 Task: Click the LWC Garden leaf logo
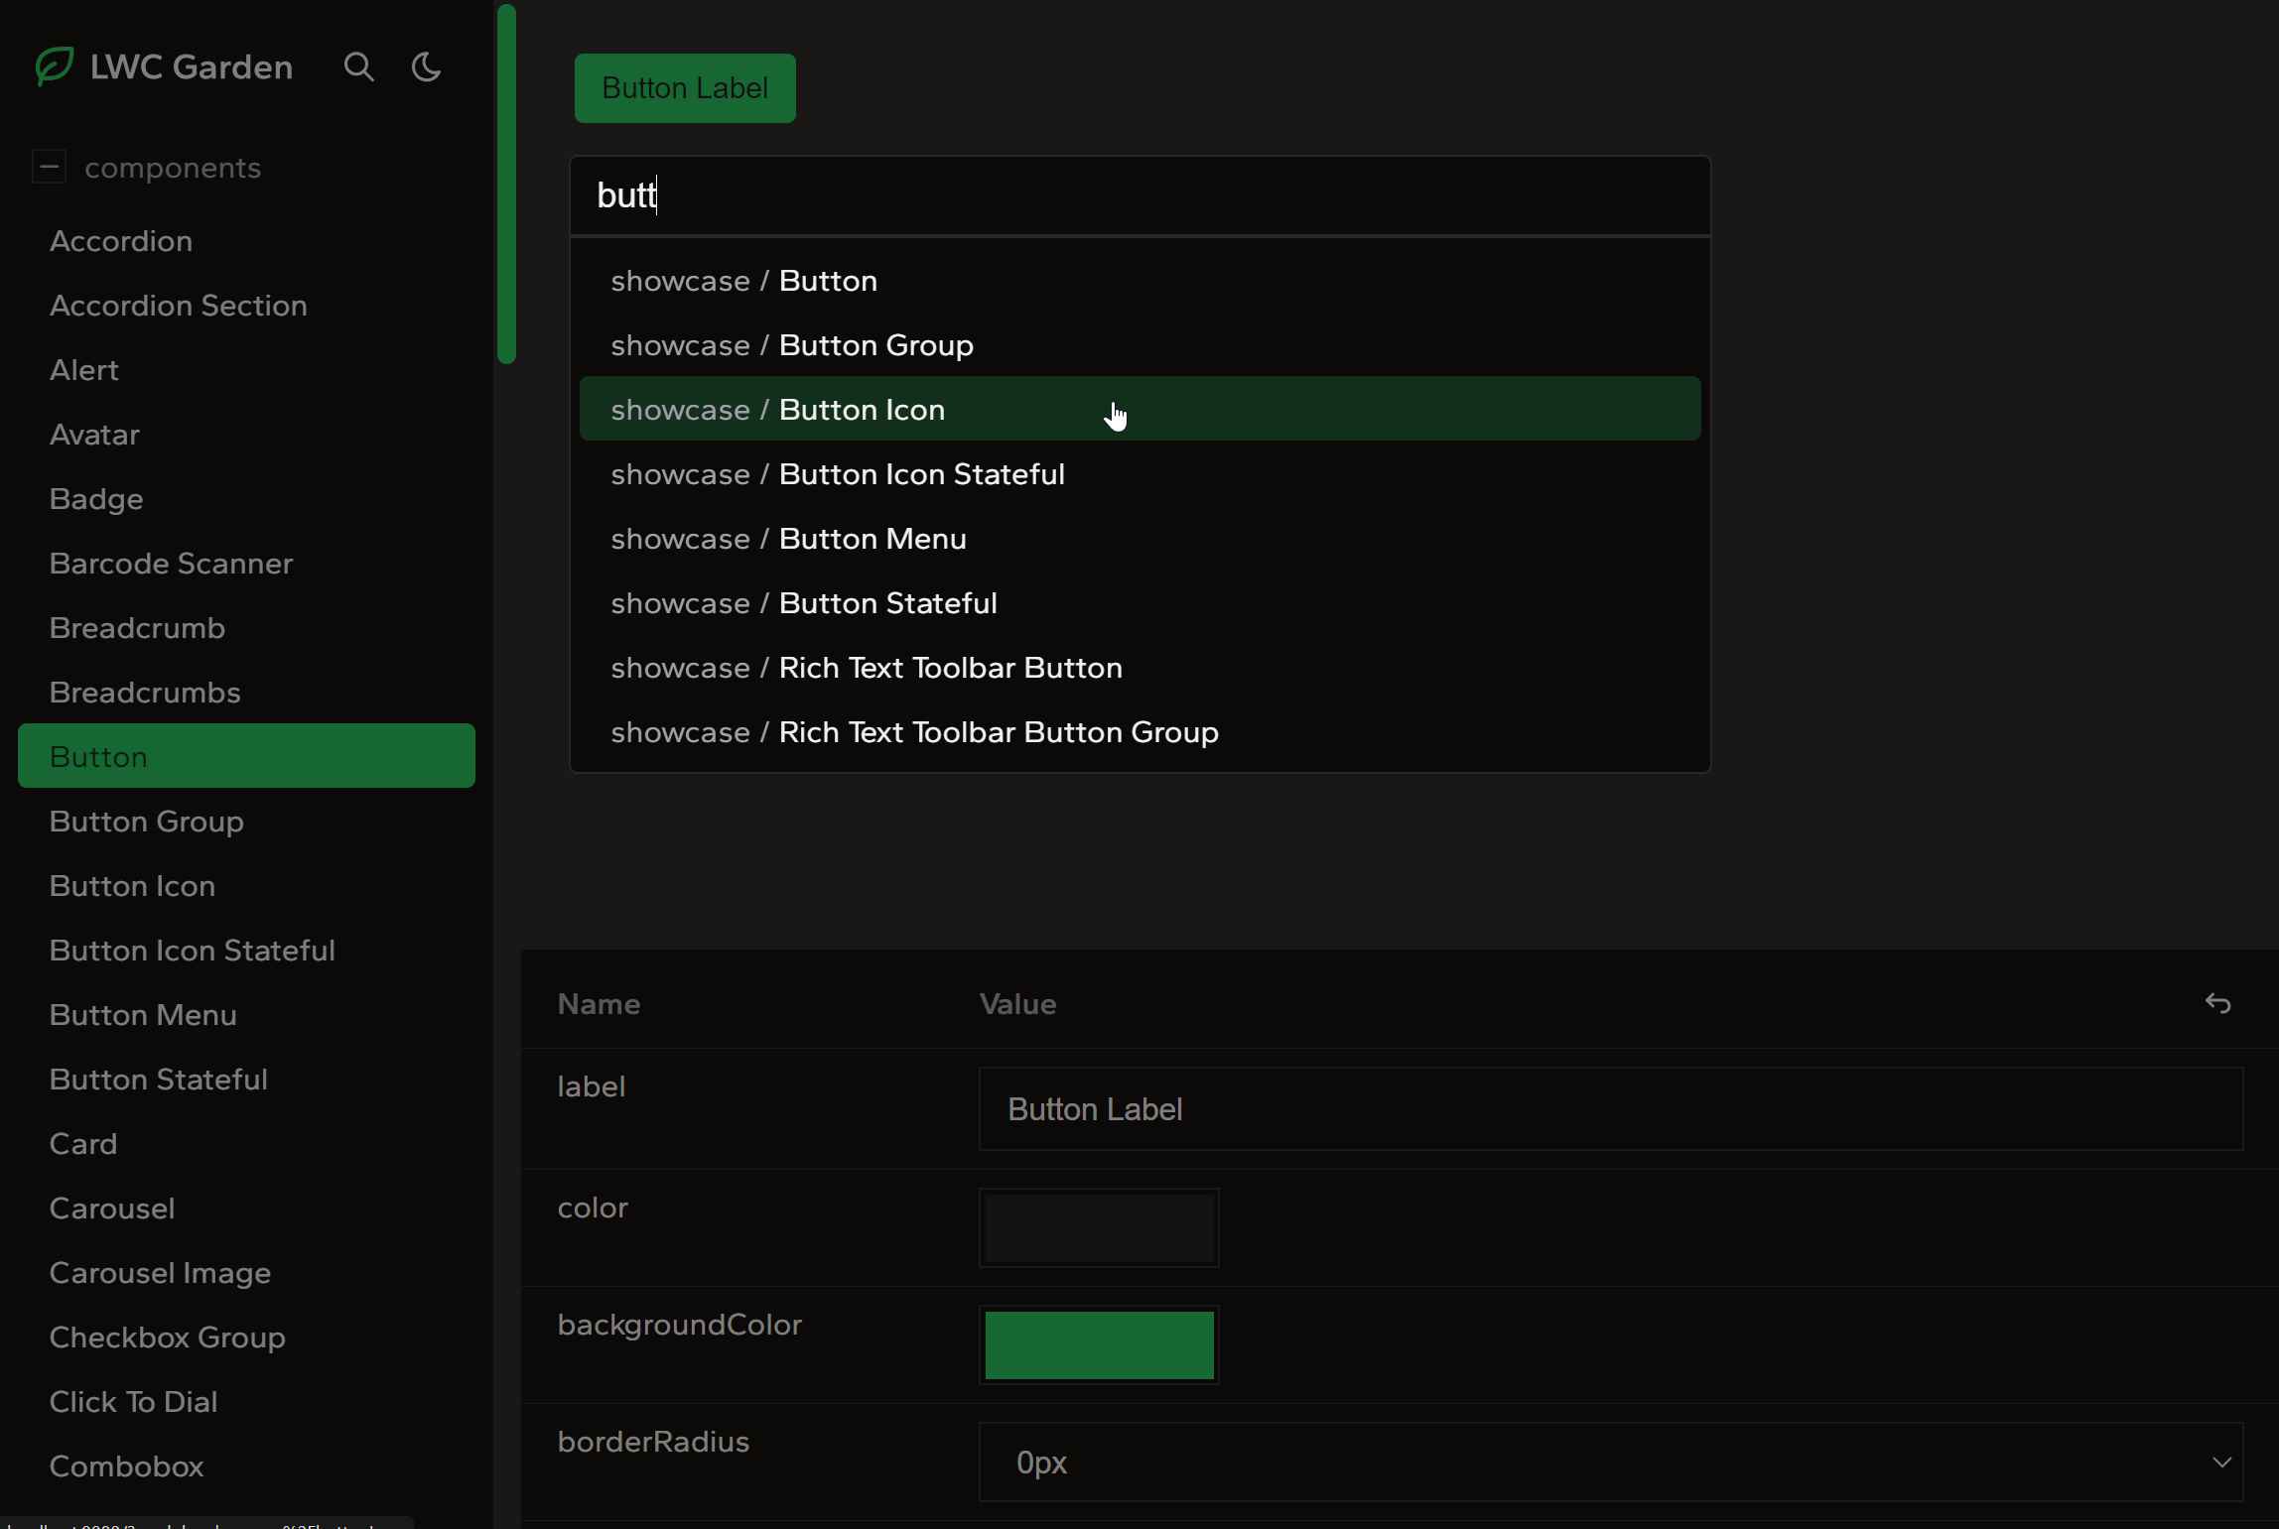(55, 67)
